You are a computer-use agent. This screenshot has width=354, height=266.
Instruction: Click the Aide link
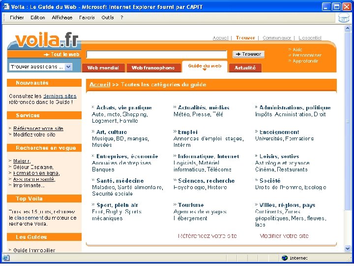coord(297,50)
